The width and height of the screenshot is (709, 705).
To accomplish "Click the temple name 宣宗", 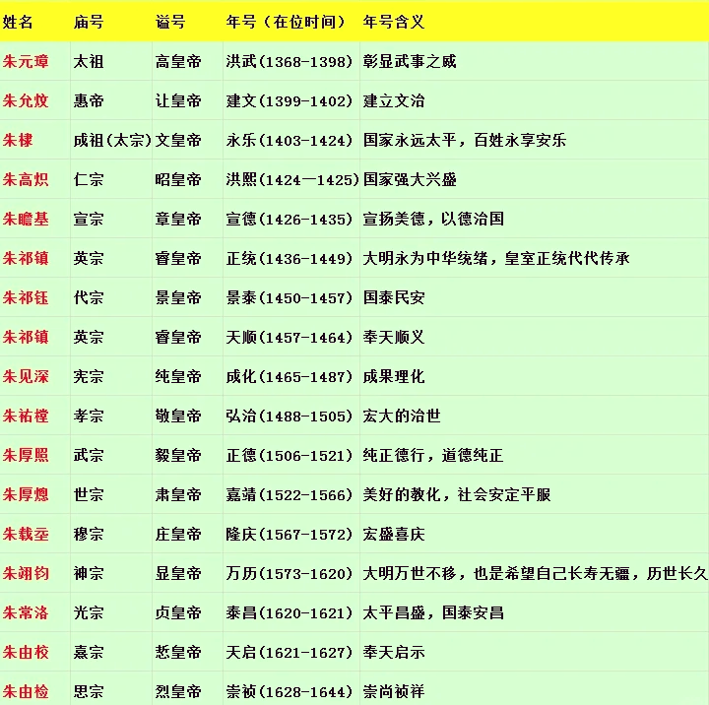I will (89, 219).
